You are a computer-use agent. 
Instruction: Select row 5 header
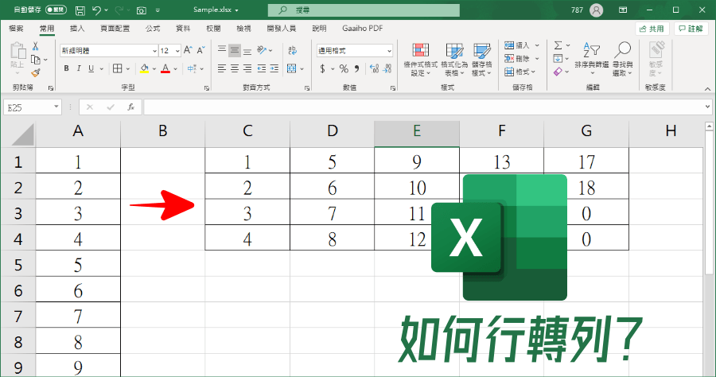tap(18, 265)
